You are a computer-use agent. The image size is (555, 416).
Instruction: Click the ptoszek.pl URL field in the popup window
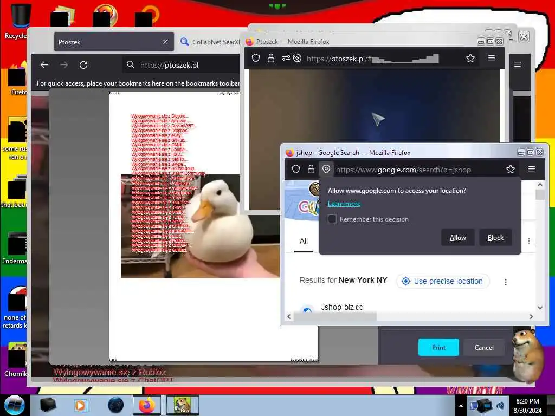372,58
